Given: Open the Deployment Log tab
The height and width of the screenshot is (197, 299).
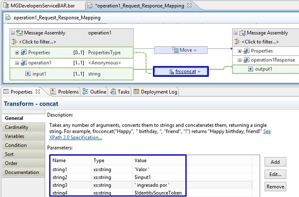Looking at the screenshot, I should tap(155, 92).
